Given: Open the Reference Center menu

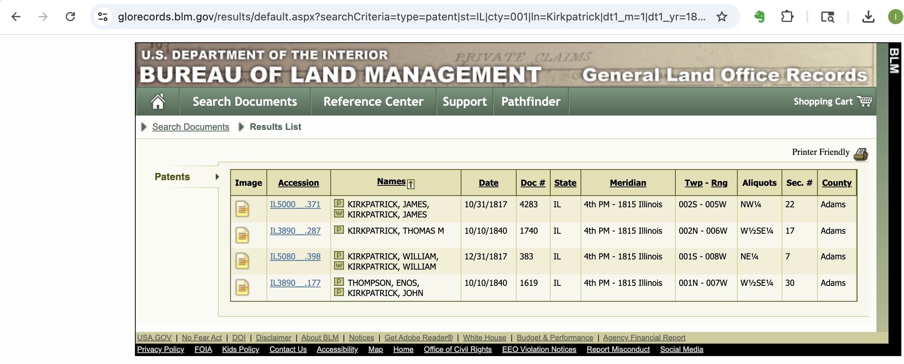Looking at the screenshot, I should (373, 102).
